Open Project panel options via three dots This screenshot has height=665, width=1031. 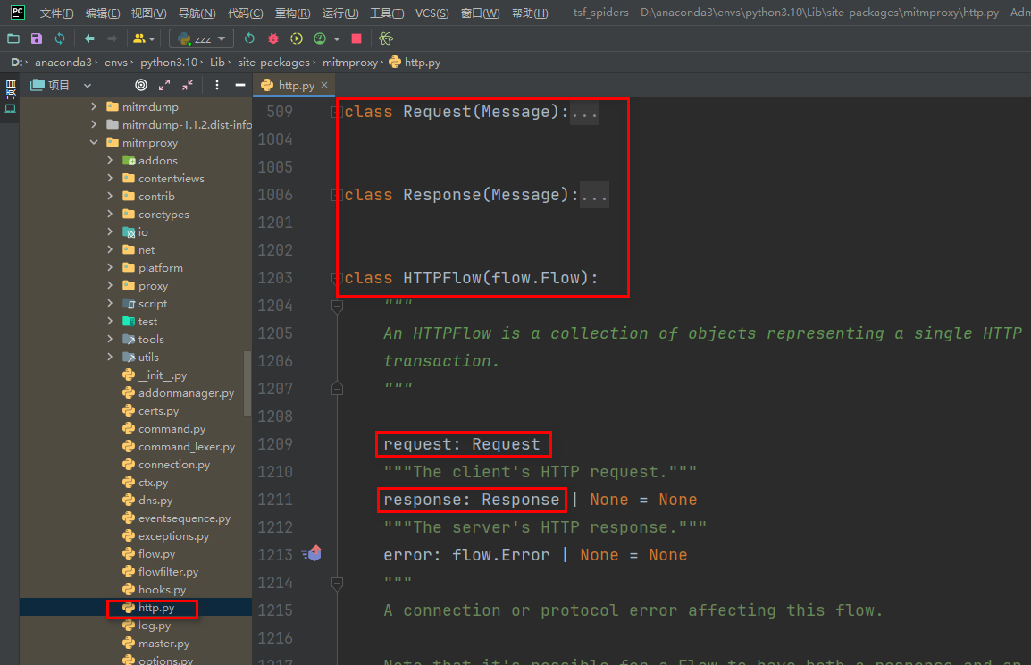pos(217,85)
